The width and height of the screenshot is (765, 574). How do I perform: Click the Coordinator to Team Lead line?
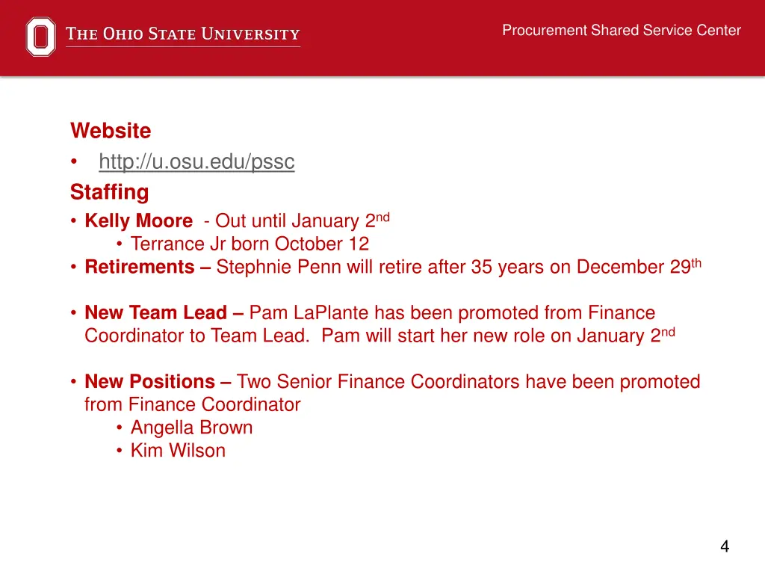[x=197, y=336]
